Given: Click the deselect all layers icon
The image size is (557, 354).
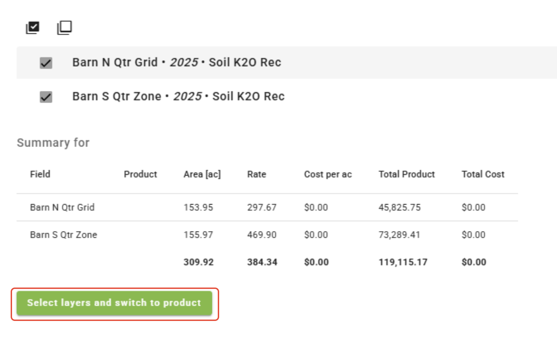Looking at the screenshot, I should pyautogui.click(x=64, y=28).
